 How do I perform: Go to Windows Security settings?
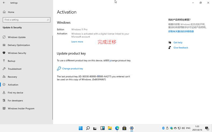click(17, 53)
